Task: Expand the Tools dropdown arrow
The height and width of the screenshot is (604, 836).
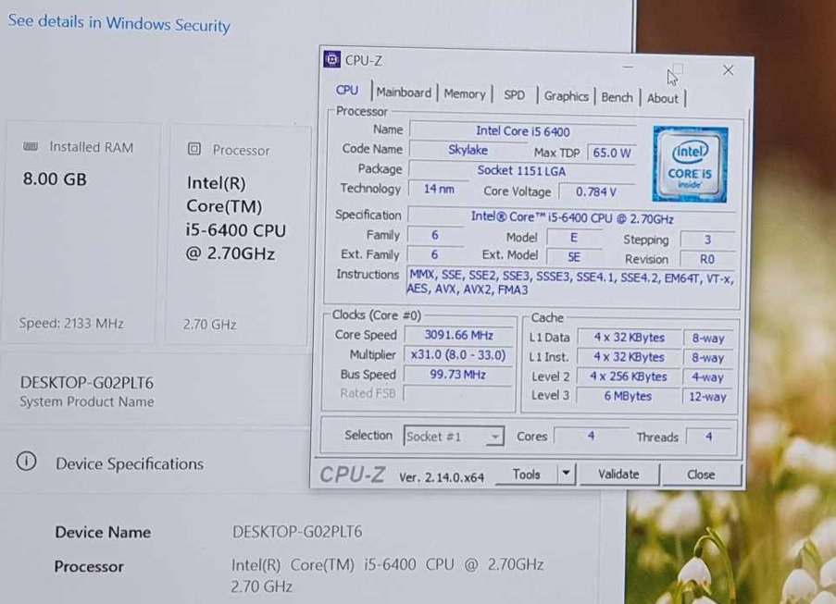Action: point(567,473)
